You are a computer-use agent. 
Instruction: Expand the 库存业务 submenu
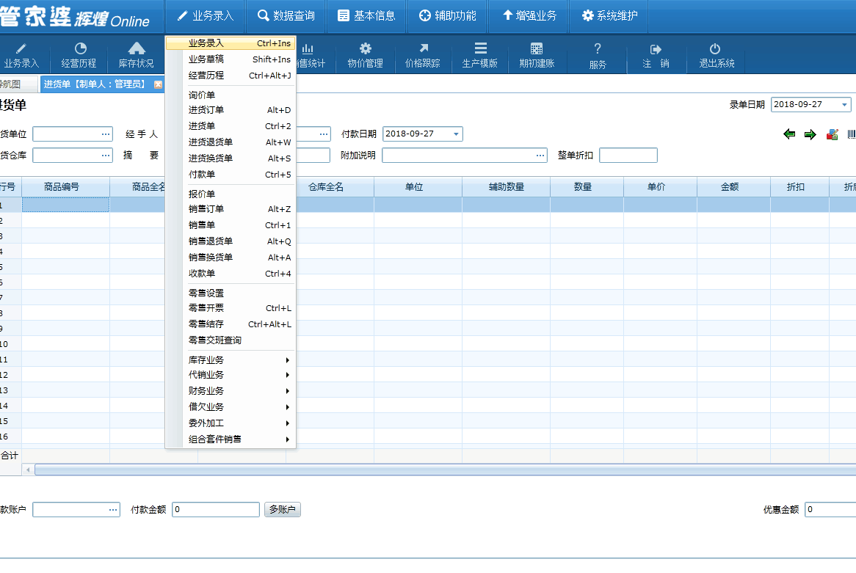(x=239, y=360)
